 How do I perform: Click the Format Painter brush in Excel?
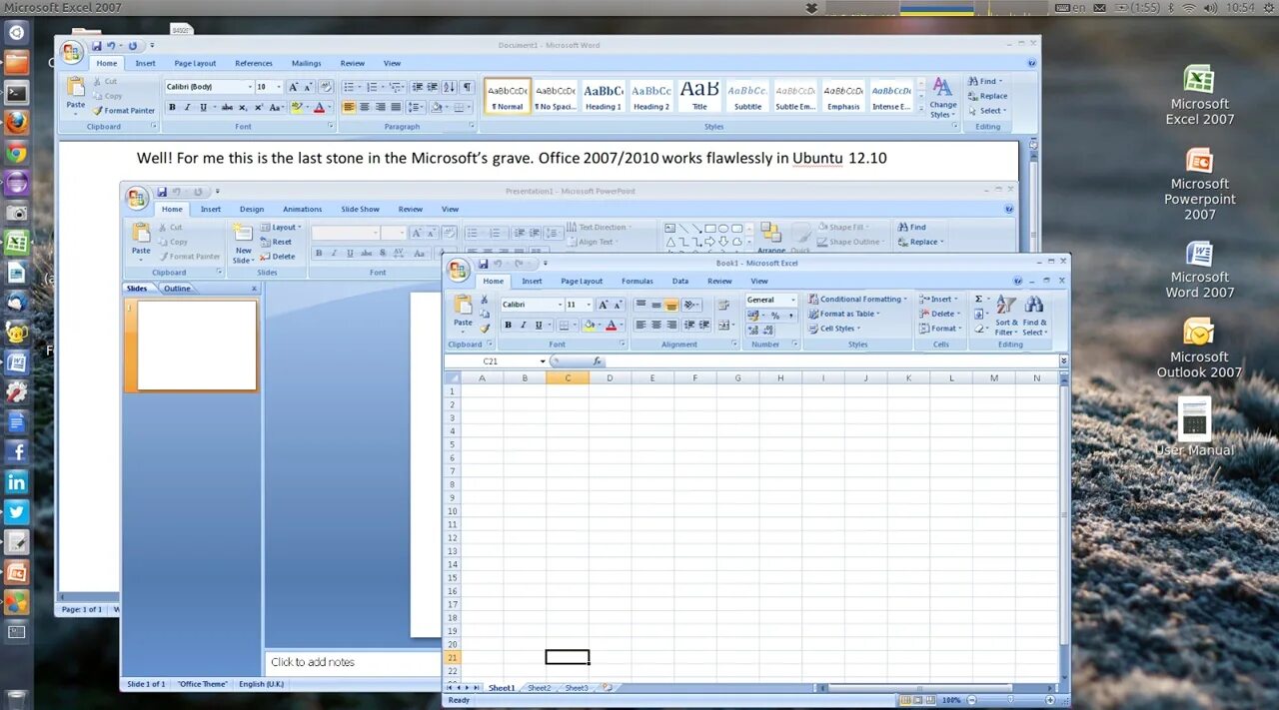pos(485,328)
